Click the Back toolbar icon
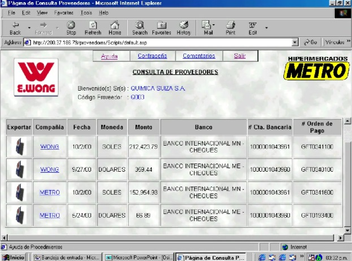This screenshot has width=352, height=261. pyautogui.click(x=15, y=28)
